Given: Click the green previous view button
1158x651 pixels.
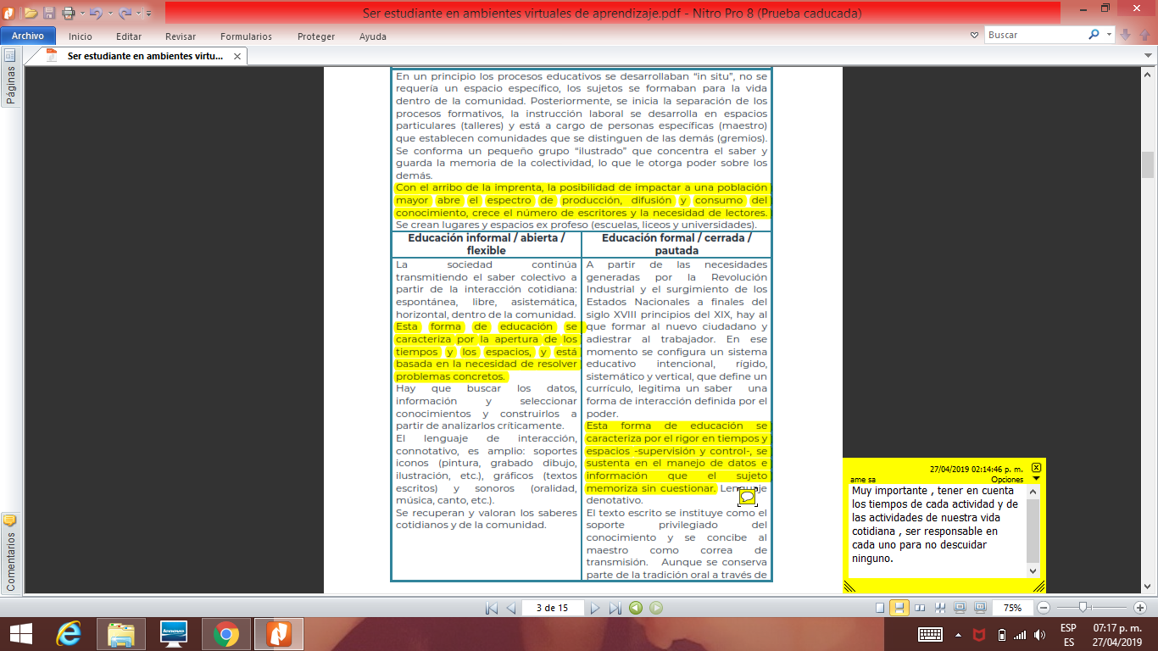Looking at the screenshot, I should point(635,608).
